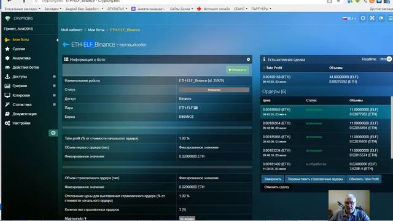Click the gears icon for Настройки
The width and height of the screenshot is (393, 221).
point(7,123)
